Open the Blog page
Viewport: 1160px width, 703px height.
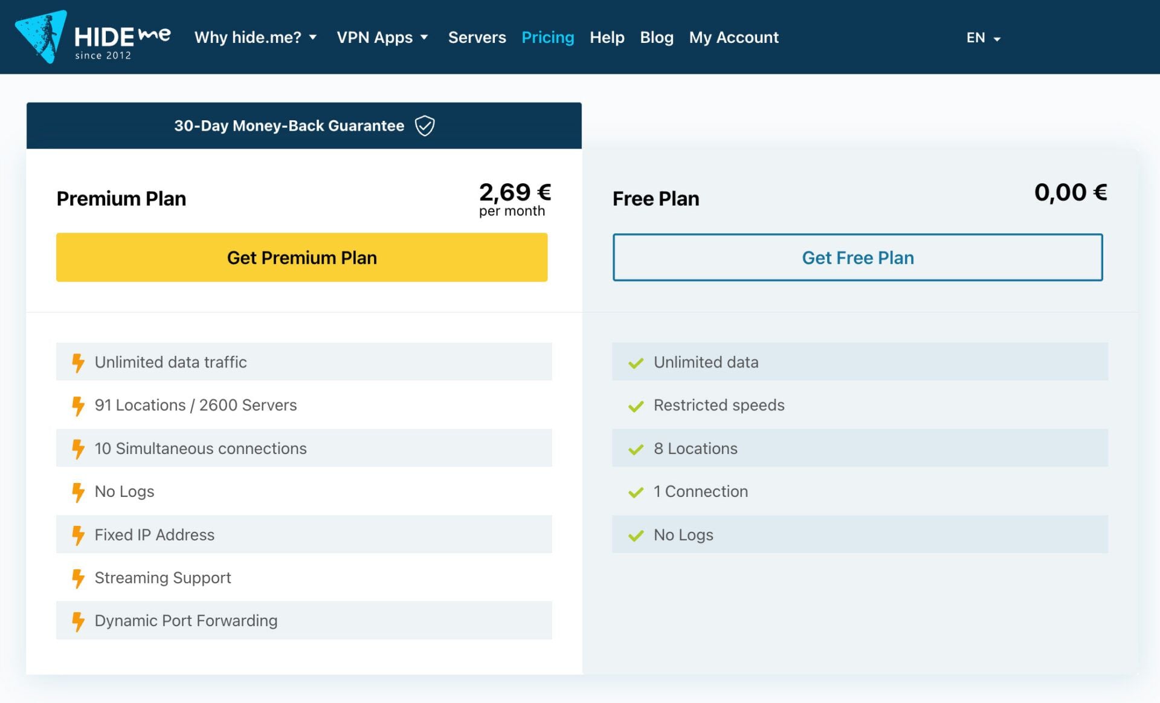[x=657, y=37]
